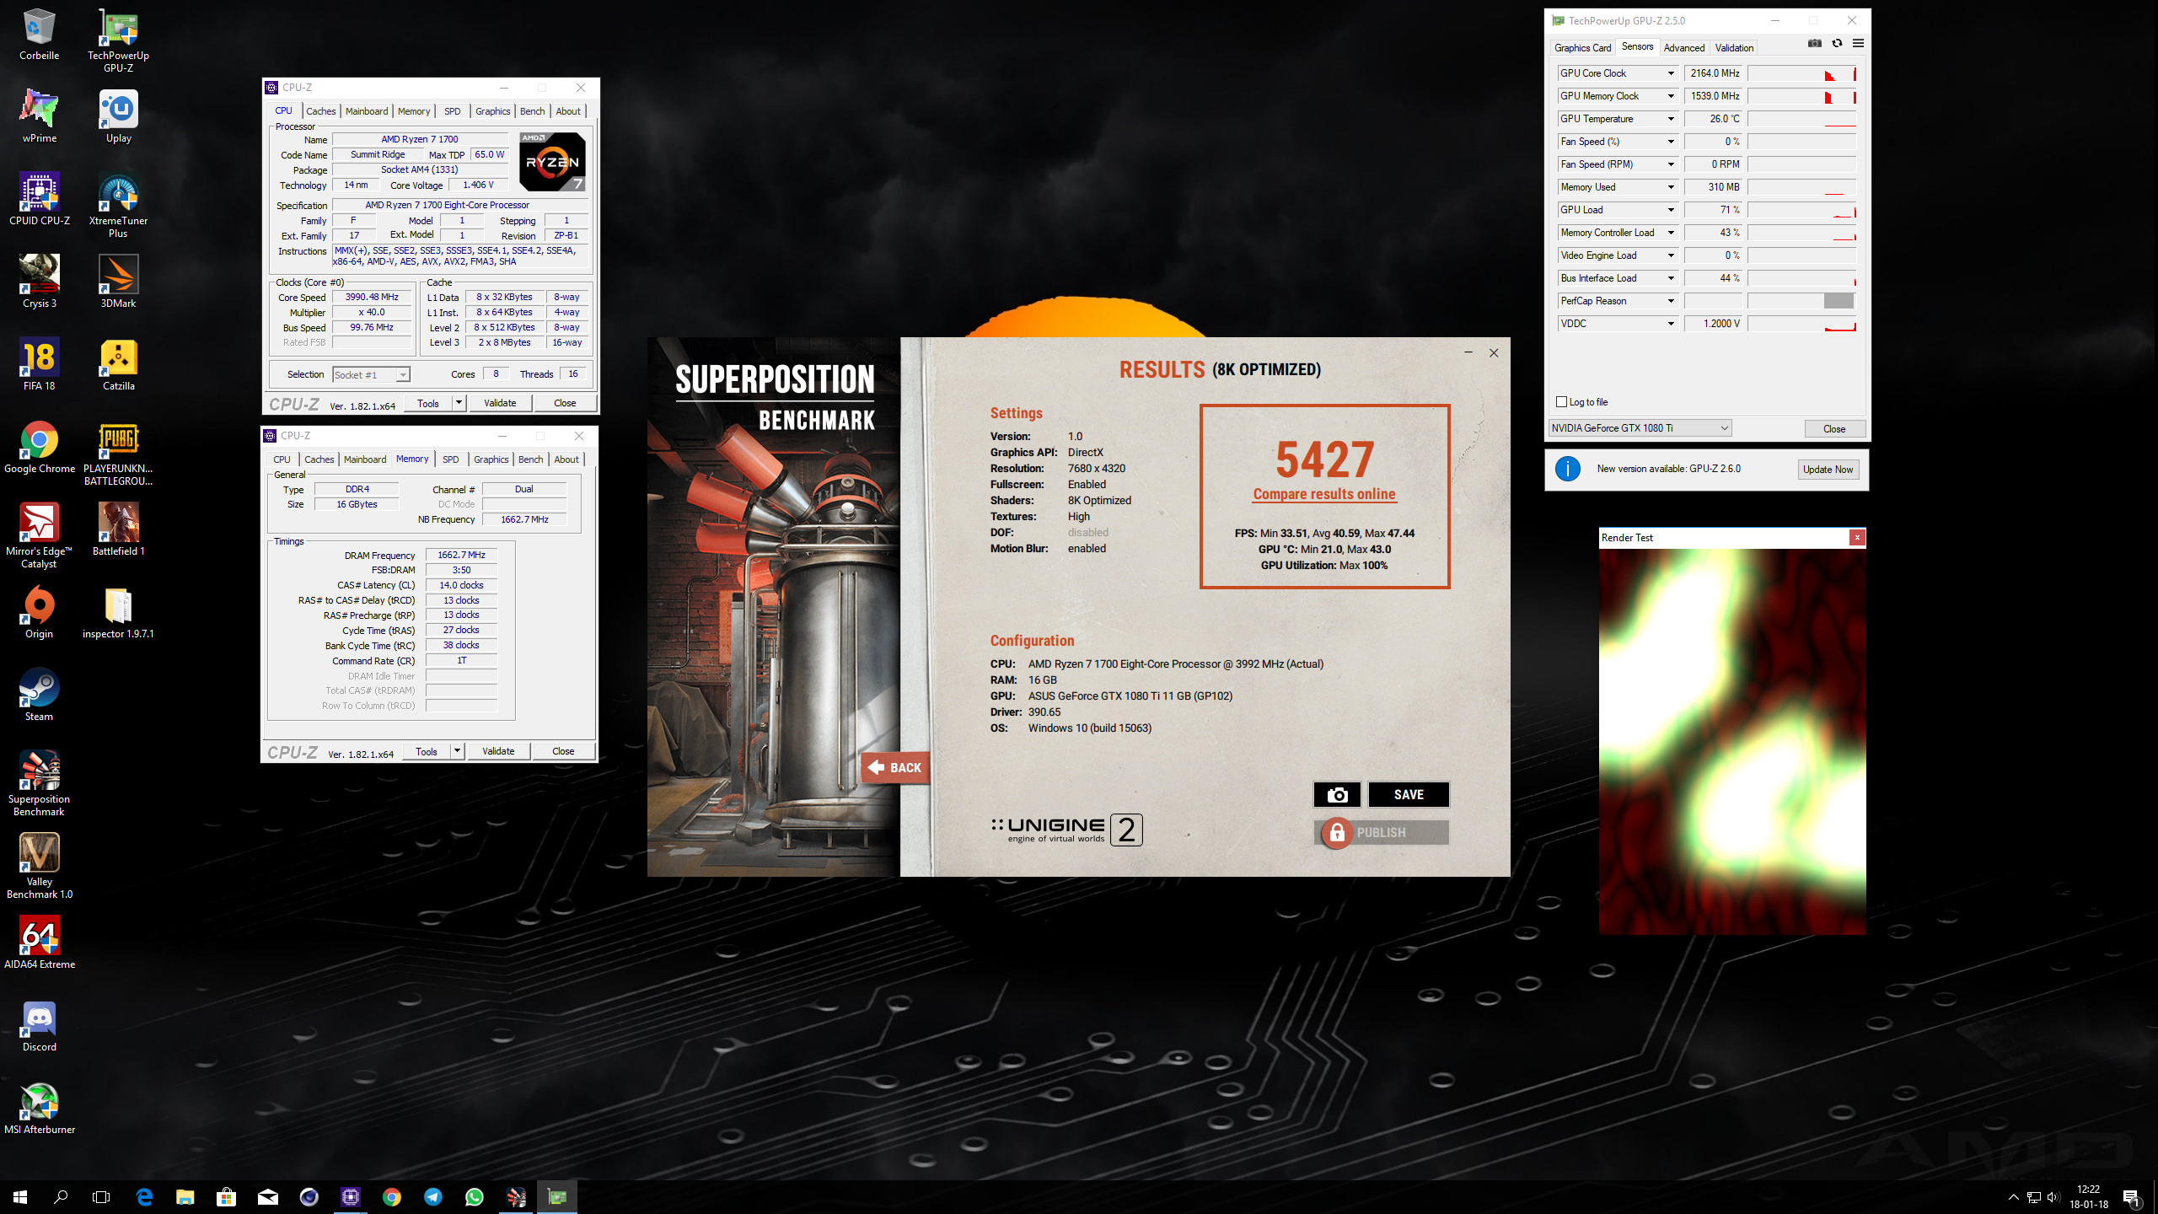
Task: Click Validate button in upper CPU-Z
Action: [x=500, y=403]
